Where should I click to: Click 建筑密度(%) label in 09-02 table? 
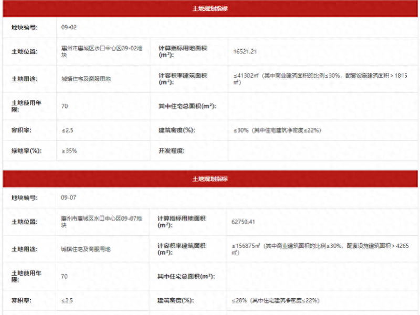coord(177,130)
